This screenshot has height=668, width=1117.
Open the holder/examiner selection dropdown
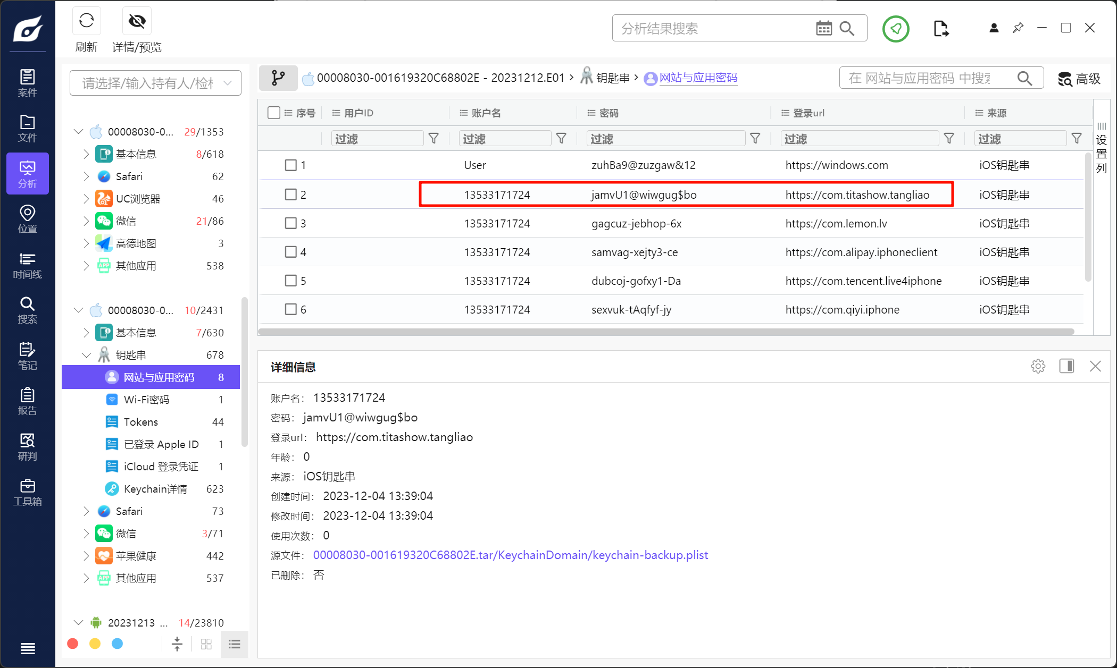(155, 83)
